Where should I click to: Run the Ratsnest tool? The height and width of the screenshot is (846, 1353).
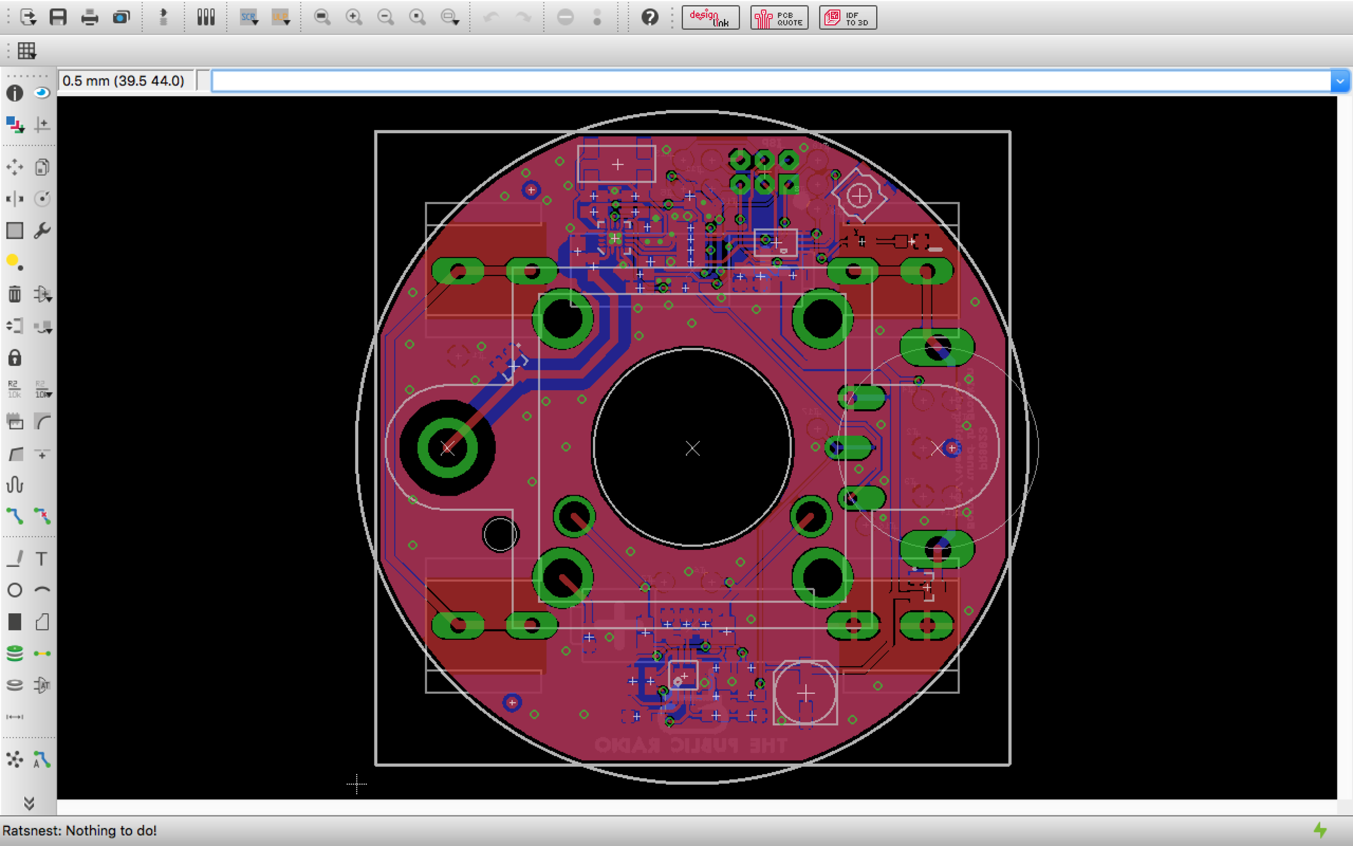click(15, 759)
